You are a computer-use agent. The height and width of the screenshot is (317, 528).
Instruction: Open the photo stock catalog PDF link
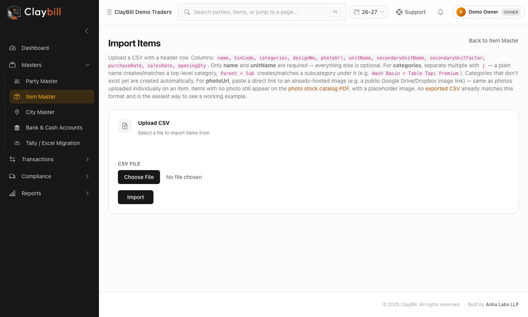click(x=319, y=89)
